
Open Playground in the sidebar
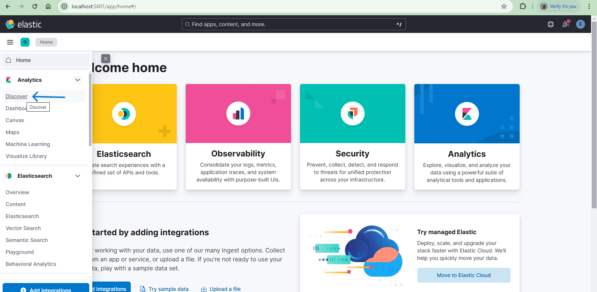tap(19, 252)
